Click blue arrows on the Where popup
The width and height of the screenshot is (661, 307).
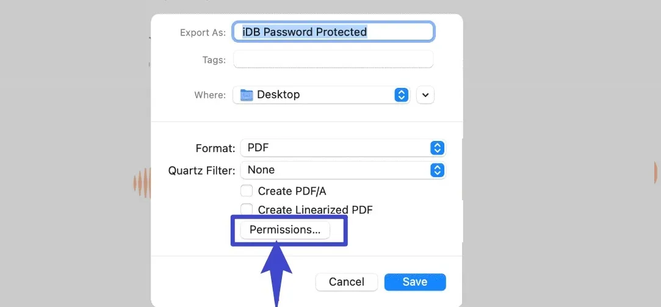click(x=401, y=95)
